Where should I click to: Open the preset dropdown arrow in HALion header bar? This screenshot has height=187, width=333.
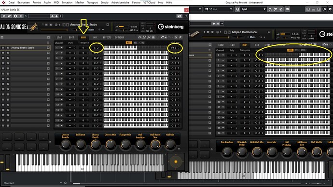(x=60, y=16)
